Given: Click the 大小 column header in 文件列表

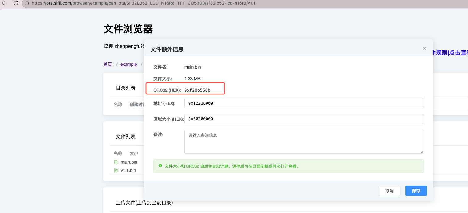Looking at the screenshot, I should tap(134, 153).
